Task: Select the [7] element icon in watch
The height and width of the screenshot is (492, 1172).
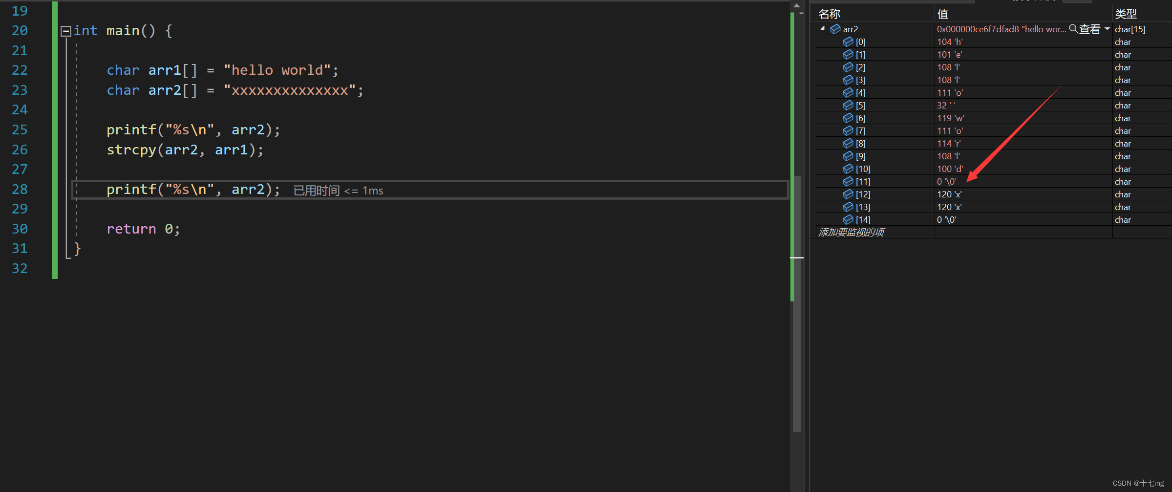Action: tap(848, 131)
